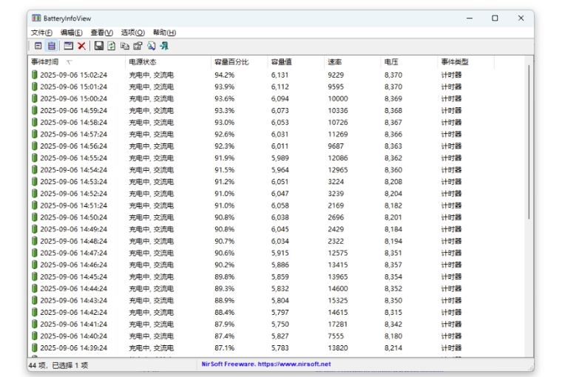Click battery icon of 14:58:24 row

pyautogui.click(x=35, y=122)
